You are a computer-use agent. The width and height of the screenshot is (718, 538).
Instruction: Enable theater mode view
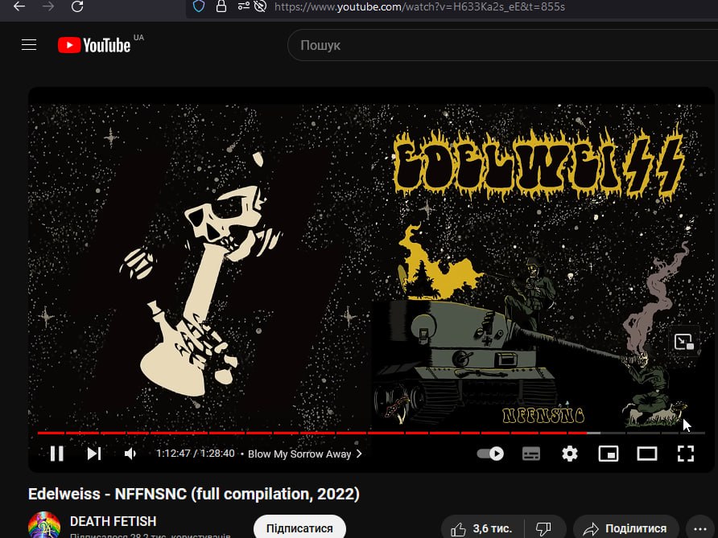tap(647, 454)
